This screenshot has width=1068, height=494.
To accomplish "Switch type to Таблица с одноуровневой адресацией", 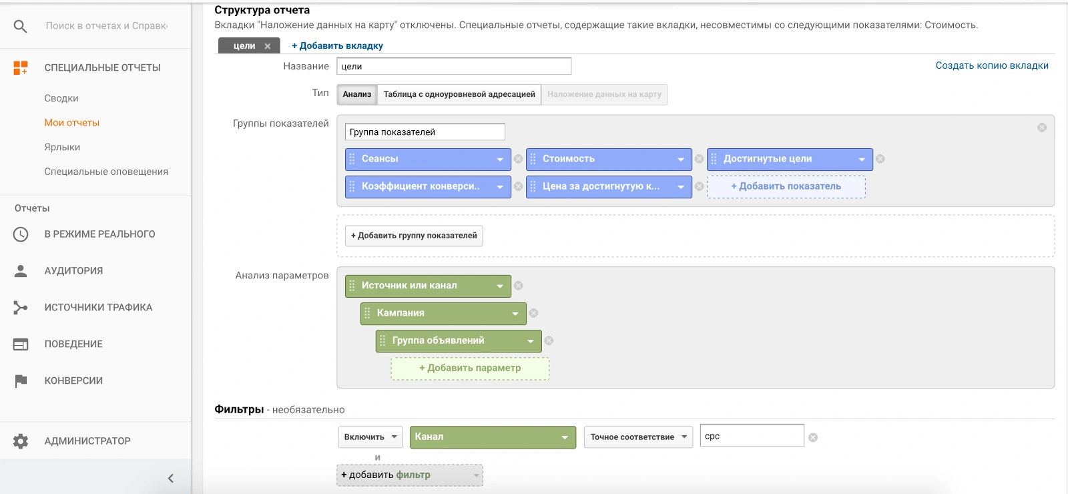I will tap(459, 94).
